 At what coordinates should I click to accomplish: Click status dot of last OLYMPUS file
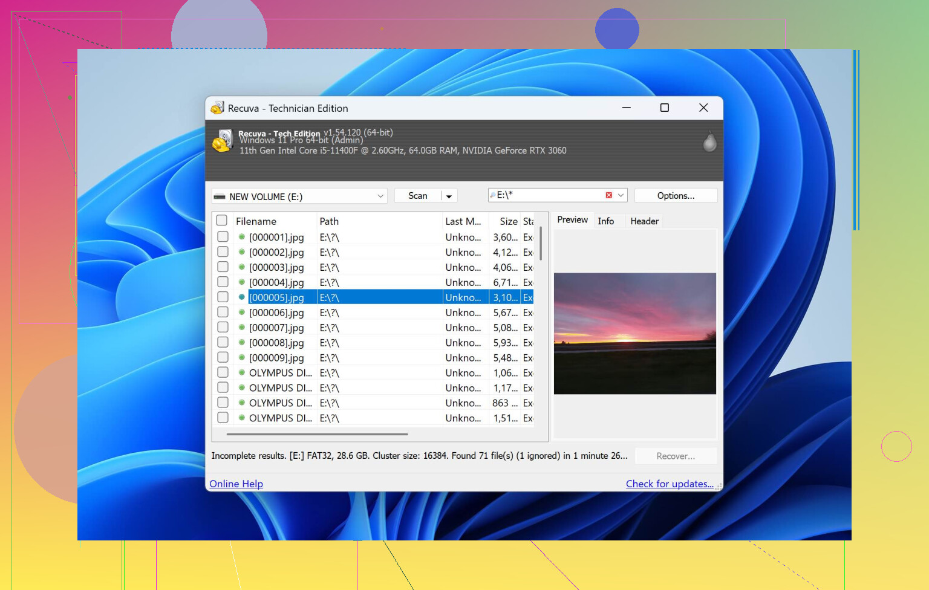point(241,418)
